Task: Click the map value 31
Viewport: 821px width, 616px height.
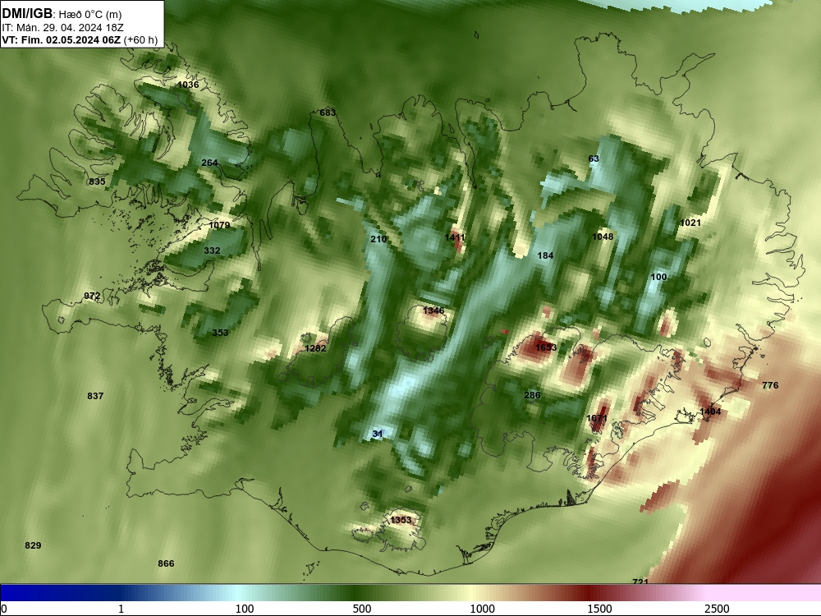Action: pos(378,434)
